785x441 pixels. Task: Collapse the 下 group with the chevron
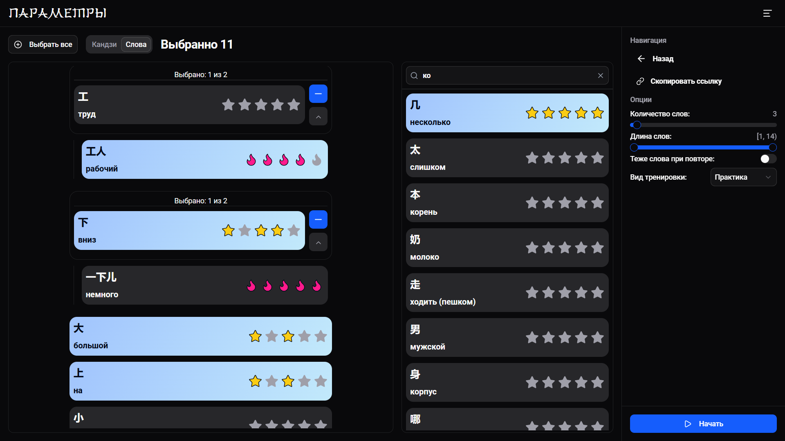tap(318, 242)
